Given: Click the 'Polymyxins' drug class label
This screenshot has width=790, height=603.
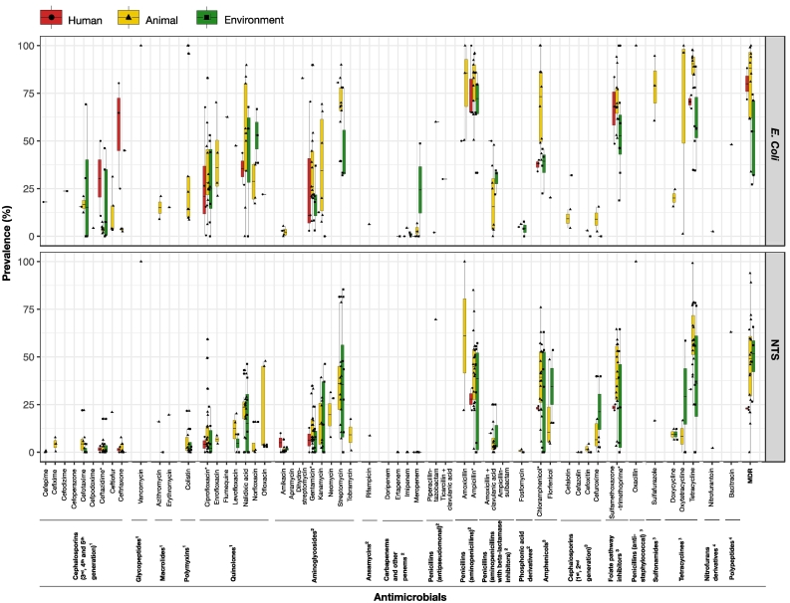Looking at the screenshot, I should click(x=187, y=563).
